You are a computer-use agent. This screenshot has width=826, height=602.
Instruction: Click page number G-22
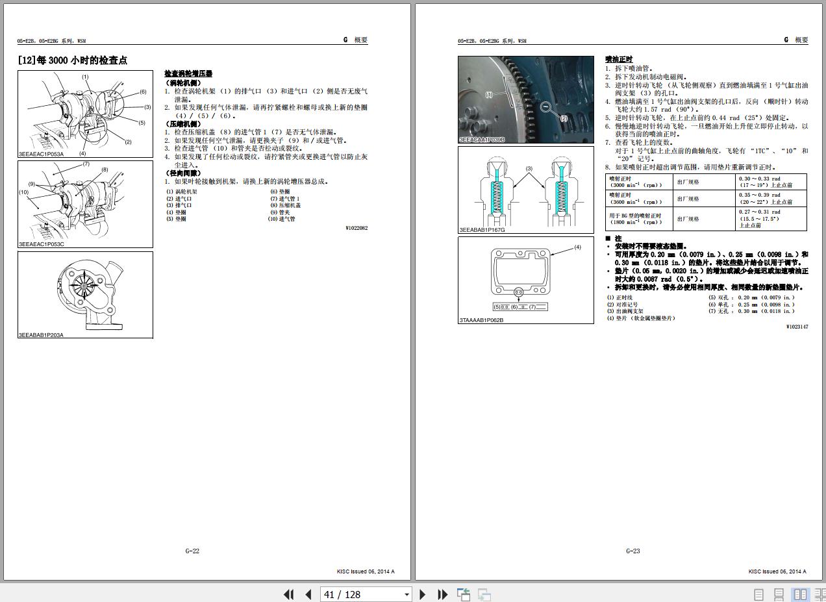192,551
